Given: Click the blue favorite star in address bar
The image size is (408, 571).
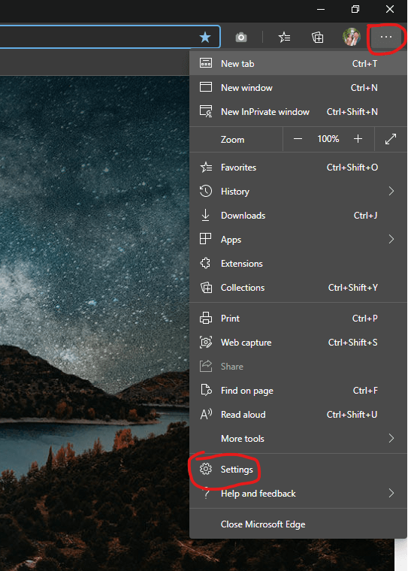Looking at the screenshot, I should (x=205, y=37).
